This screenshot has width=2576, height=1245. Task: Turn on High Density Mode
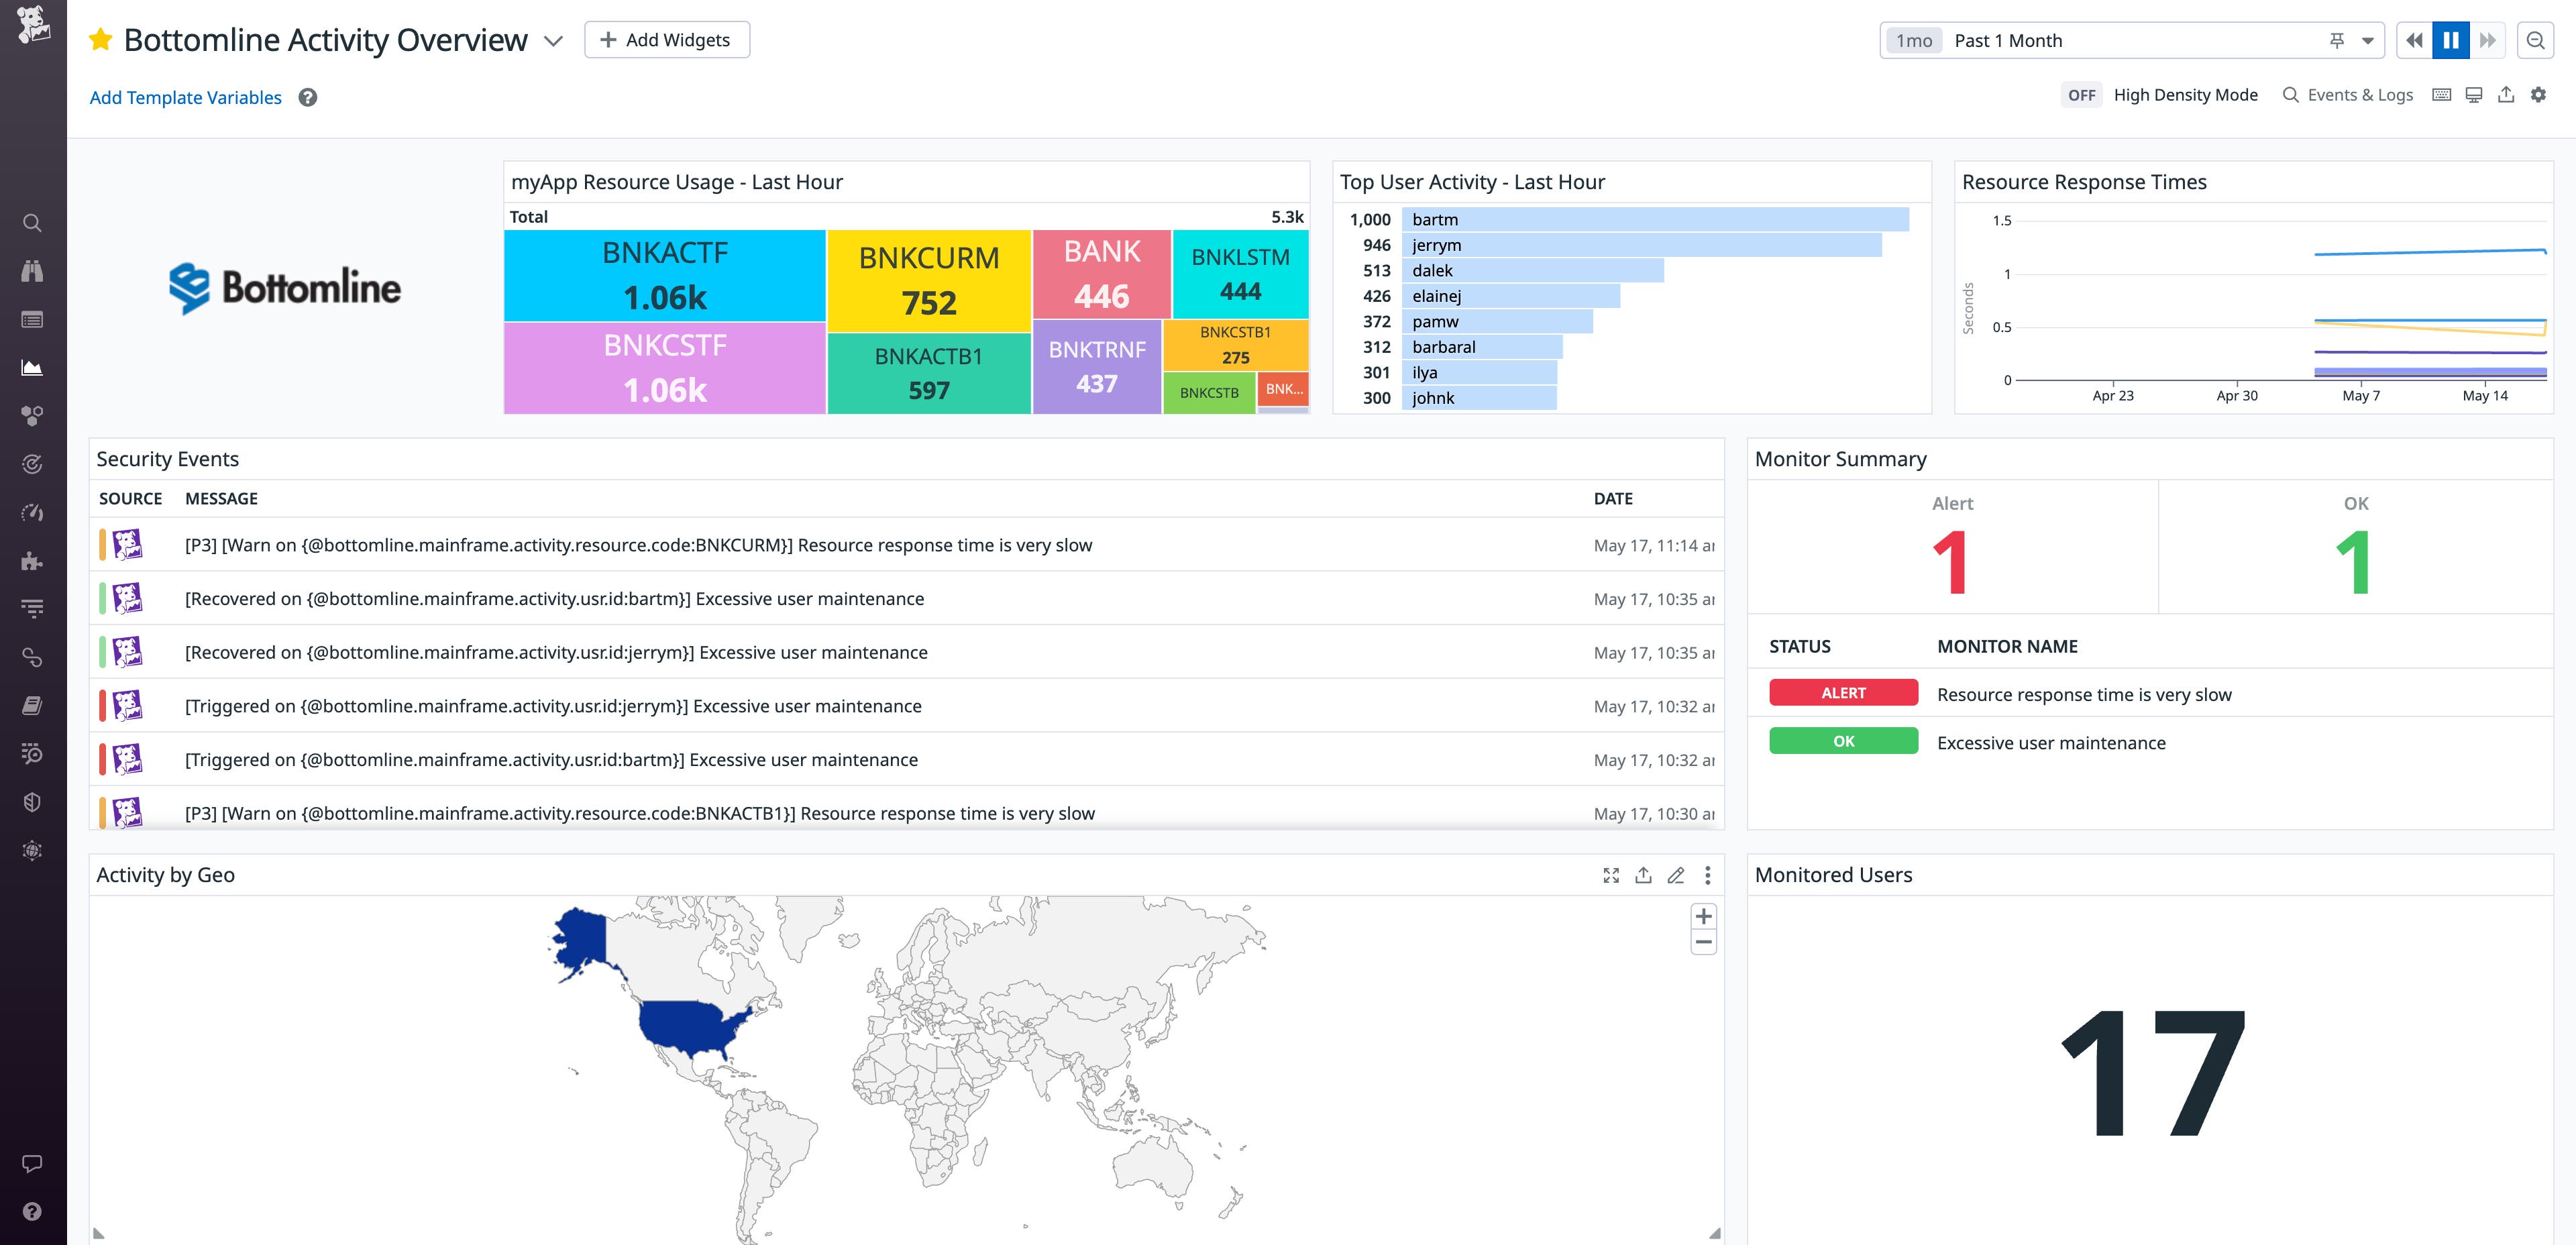pos(2082,95)
